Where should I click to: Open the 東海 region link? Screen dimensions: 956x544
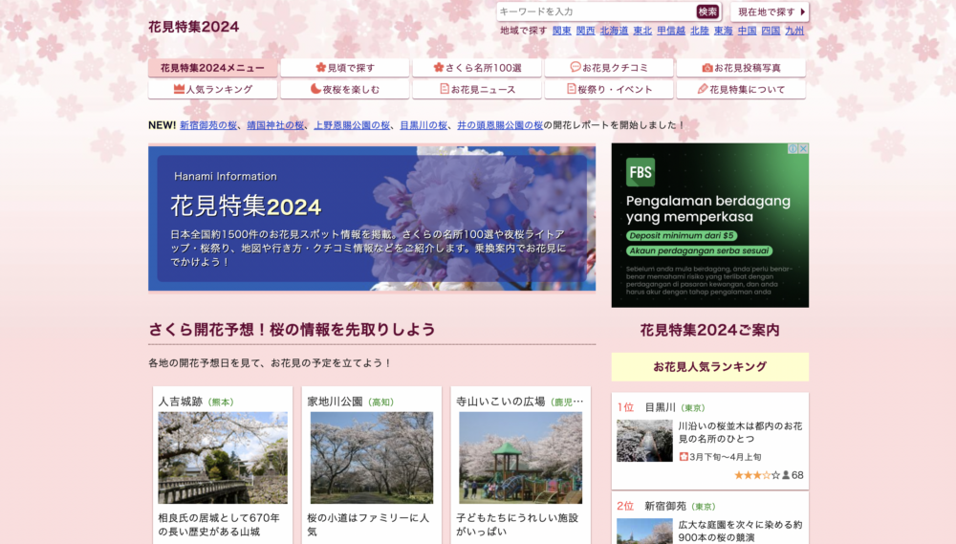pyautogui.click(x=723, y=31)
